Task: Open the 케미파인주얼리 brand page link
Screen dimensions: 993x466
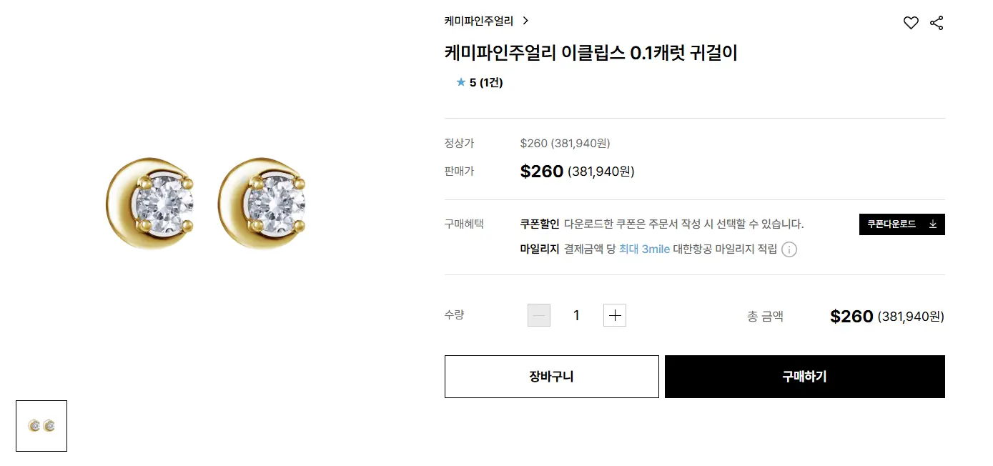Action: point(479,21)
